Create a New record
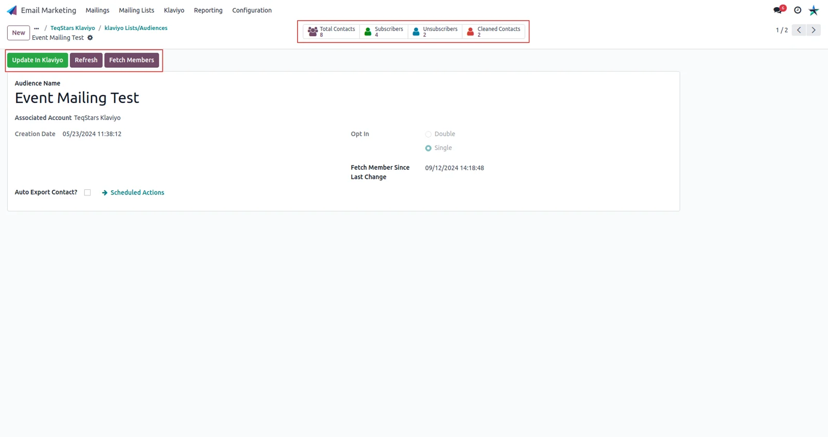Viewport: 828px width, 437px height. click(19, 33)
